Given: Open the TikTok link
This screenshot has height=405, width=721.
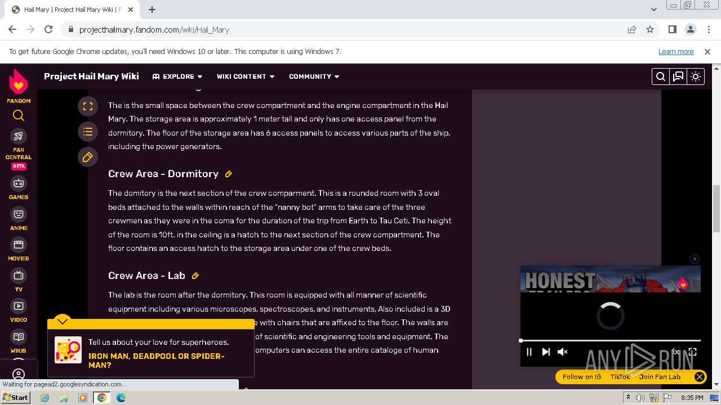Looking at the screenshot, I should 620,377.
